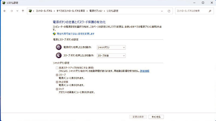Toggle the スリープ checkbox
The width and height of the screenshot is (216, 121).
pos(57,75)
